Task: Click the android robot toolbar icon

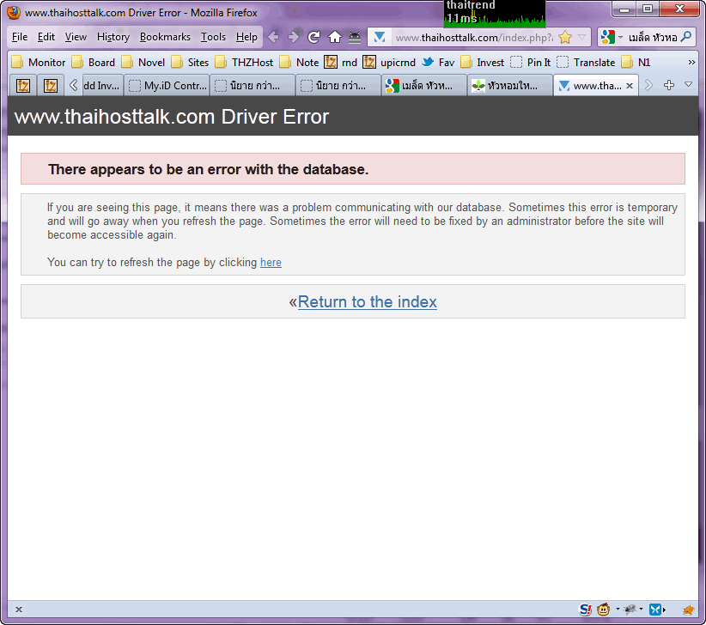Action: point(355,37)
